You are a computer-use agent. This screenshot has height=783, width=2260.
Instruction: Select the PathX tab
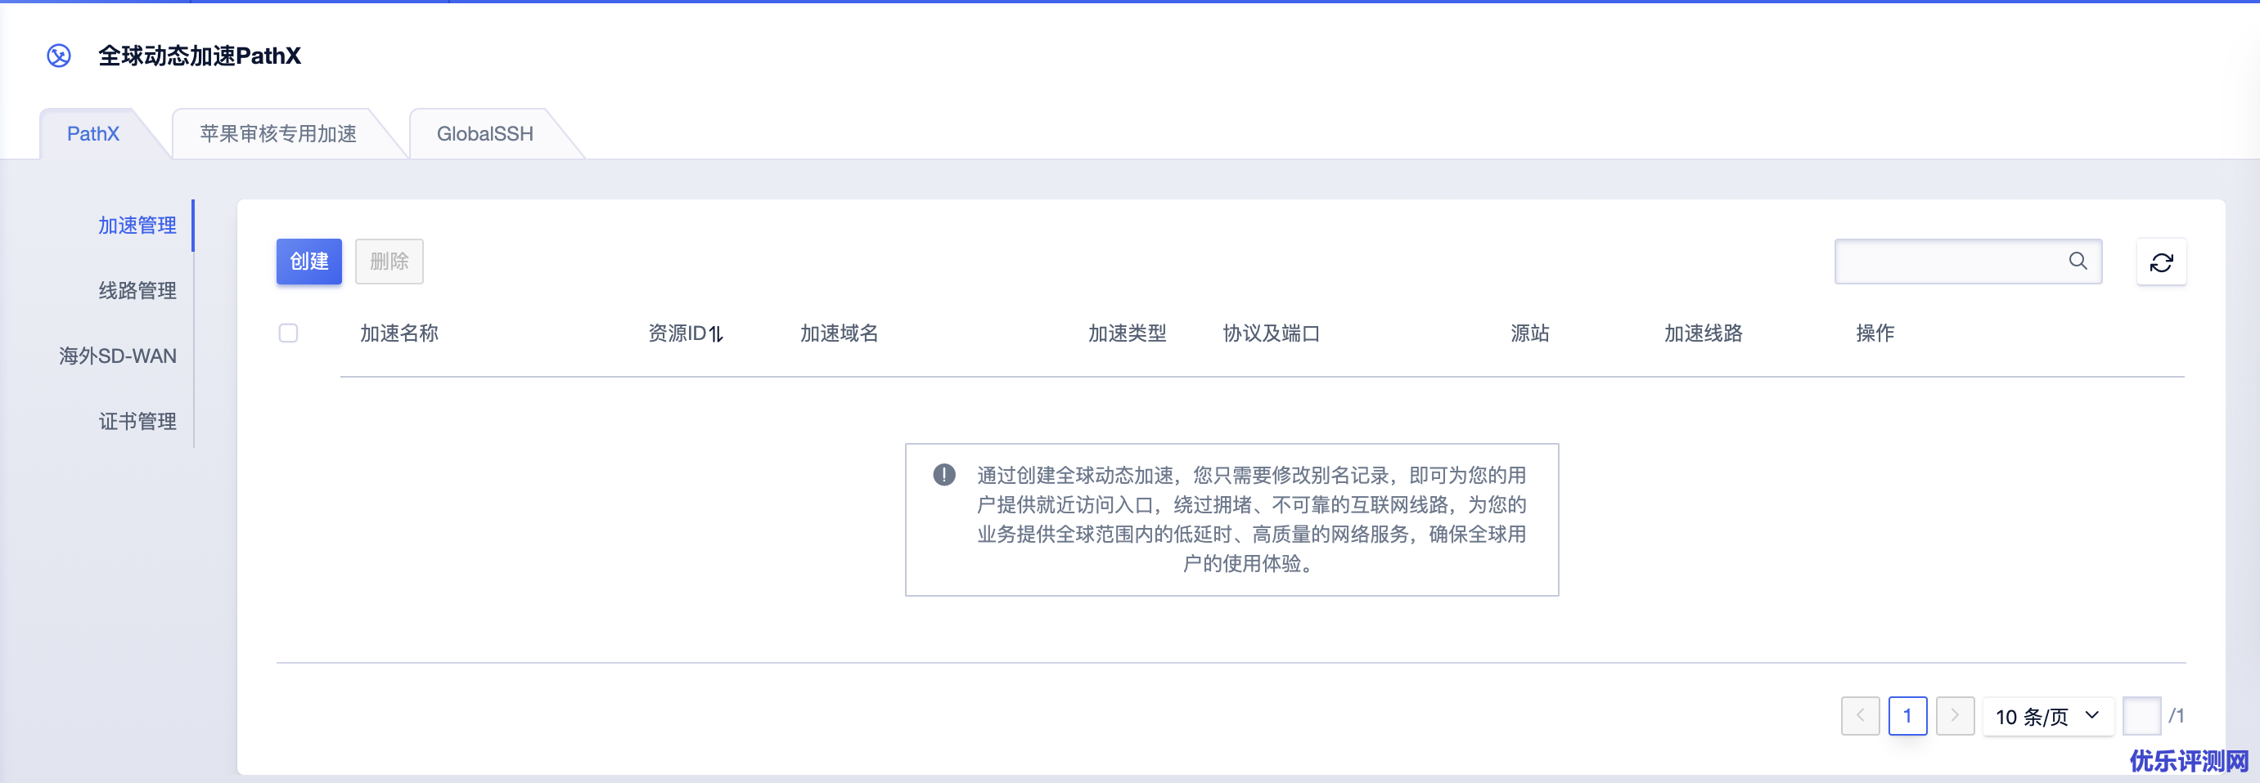[93, 134]
